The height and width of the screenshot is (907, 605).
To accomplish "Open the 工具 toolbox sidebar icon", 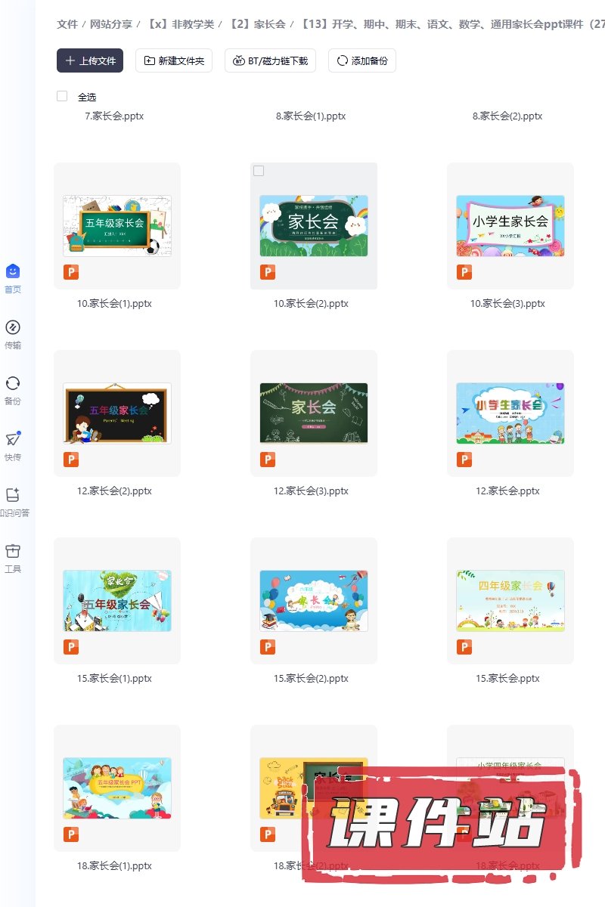I will (13, 552).
